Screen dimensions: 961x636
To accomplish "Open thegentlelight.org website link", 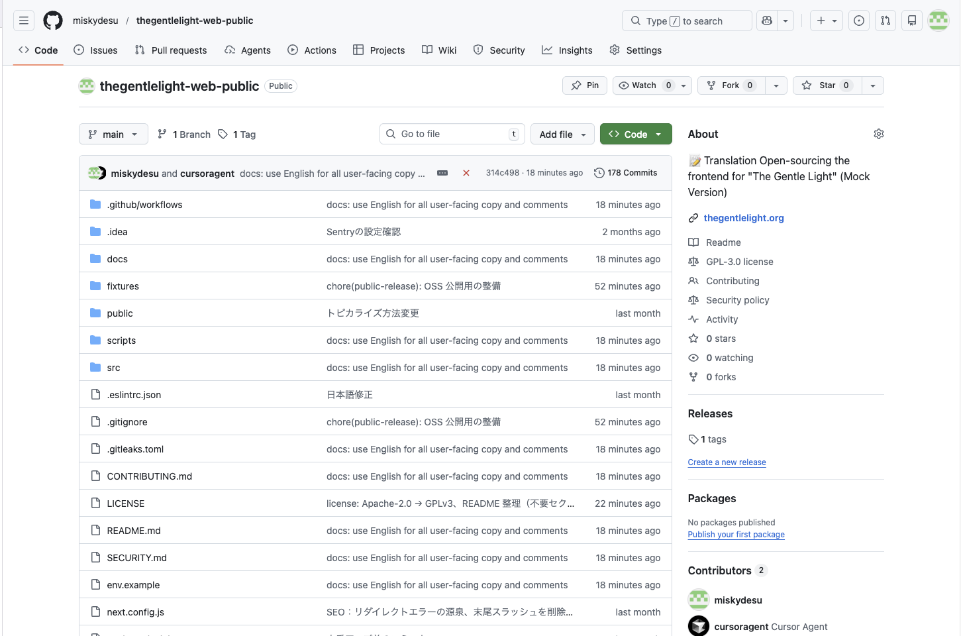I will point(744,218).
